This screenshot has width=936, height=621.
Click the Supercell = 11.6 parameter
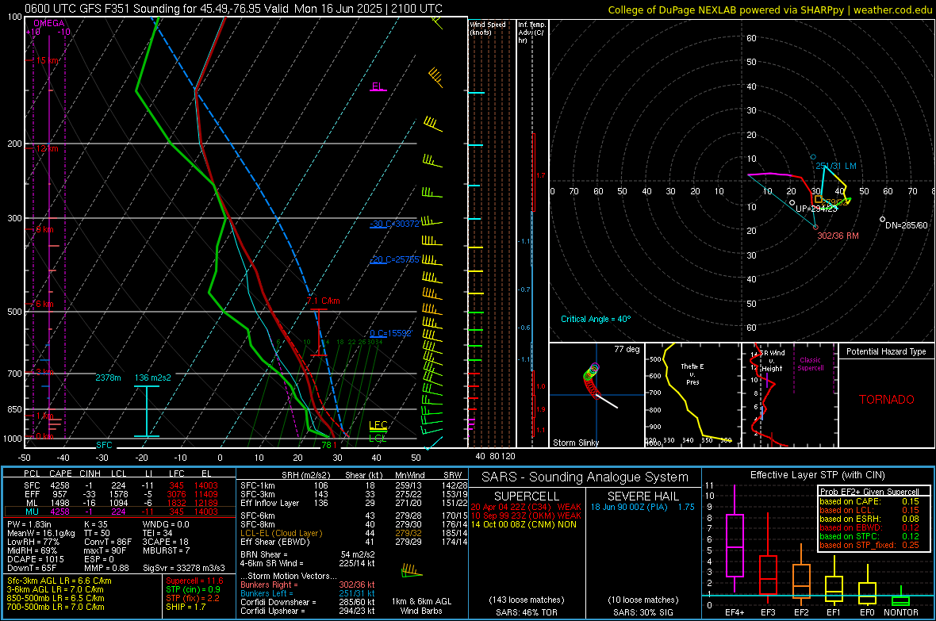tap(194, 581)
